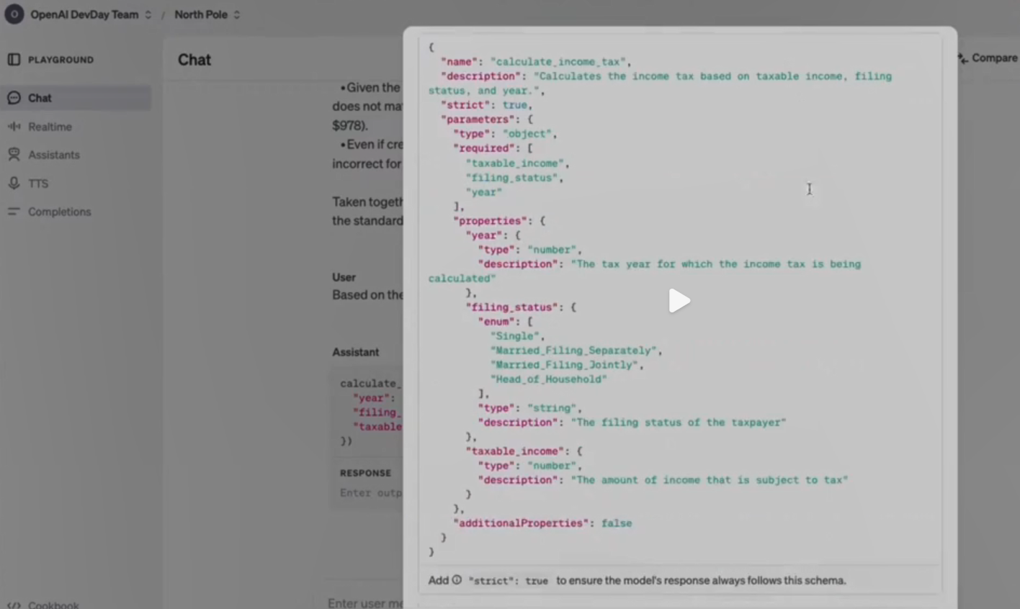The image size is (1020, 609).
Task: Click the Cookbook link in sidebar
Action: 53,605
